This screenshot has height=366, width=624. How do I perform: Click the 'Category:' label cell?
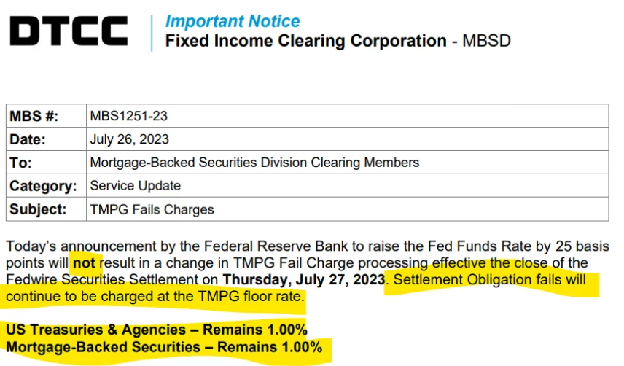point(46,186)
